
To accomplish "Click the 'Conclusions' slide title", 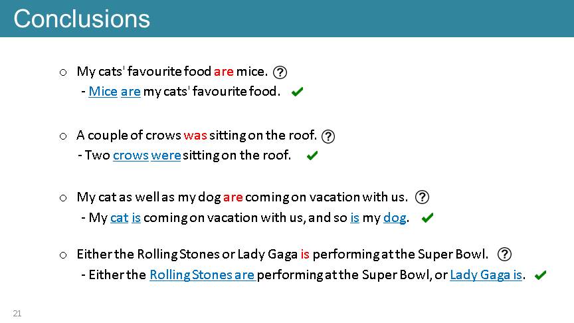I will tap(82, 19).
